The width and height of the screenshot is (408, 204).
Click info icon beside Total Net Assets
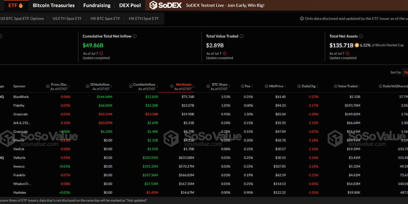click(x=361, y=36)
